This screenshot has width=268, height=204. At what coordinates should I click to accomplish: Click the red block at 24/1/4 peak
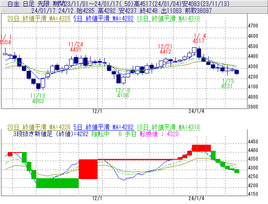click(x=201, y=148)
